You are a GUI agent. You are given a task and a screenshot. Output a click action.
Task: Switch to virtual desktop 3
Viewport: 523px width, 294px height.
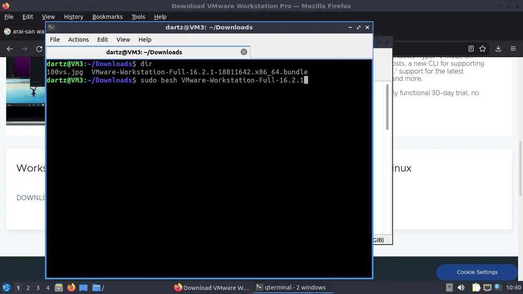click(38, 288)
